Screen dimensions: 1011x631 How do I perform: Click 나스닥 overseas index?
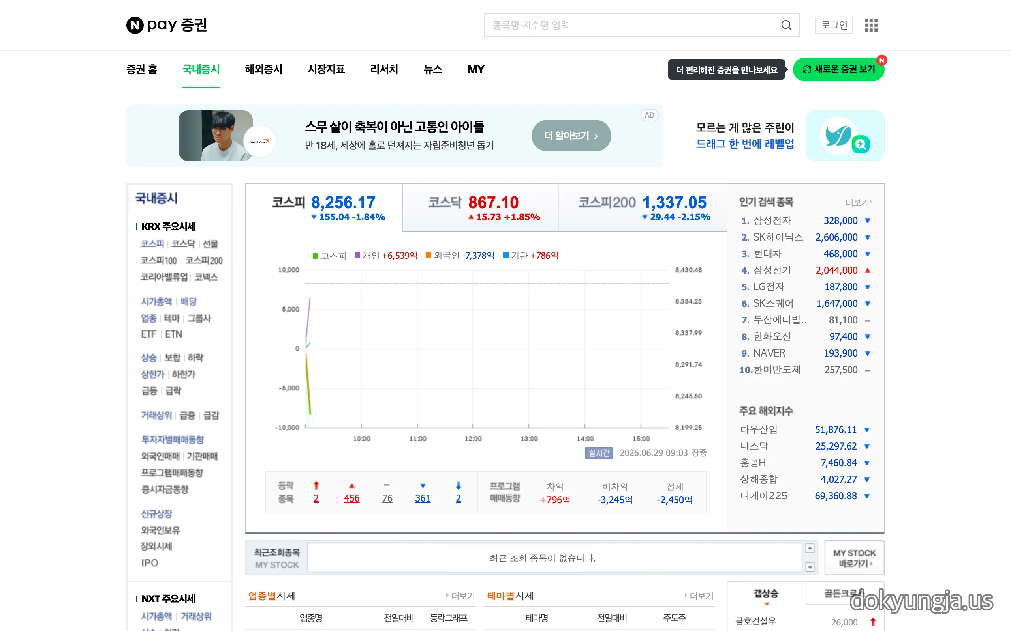pyautogui.click(x=754, y=446)
